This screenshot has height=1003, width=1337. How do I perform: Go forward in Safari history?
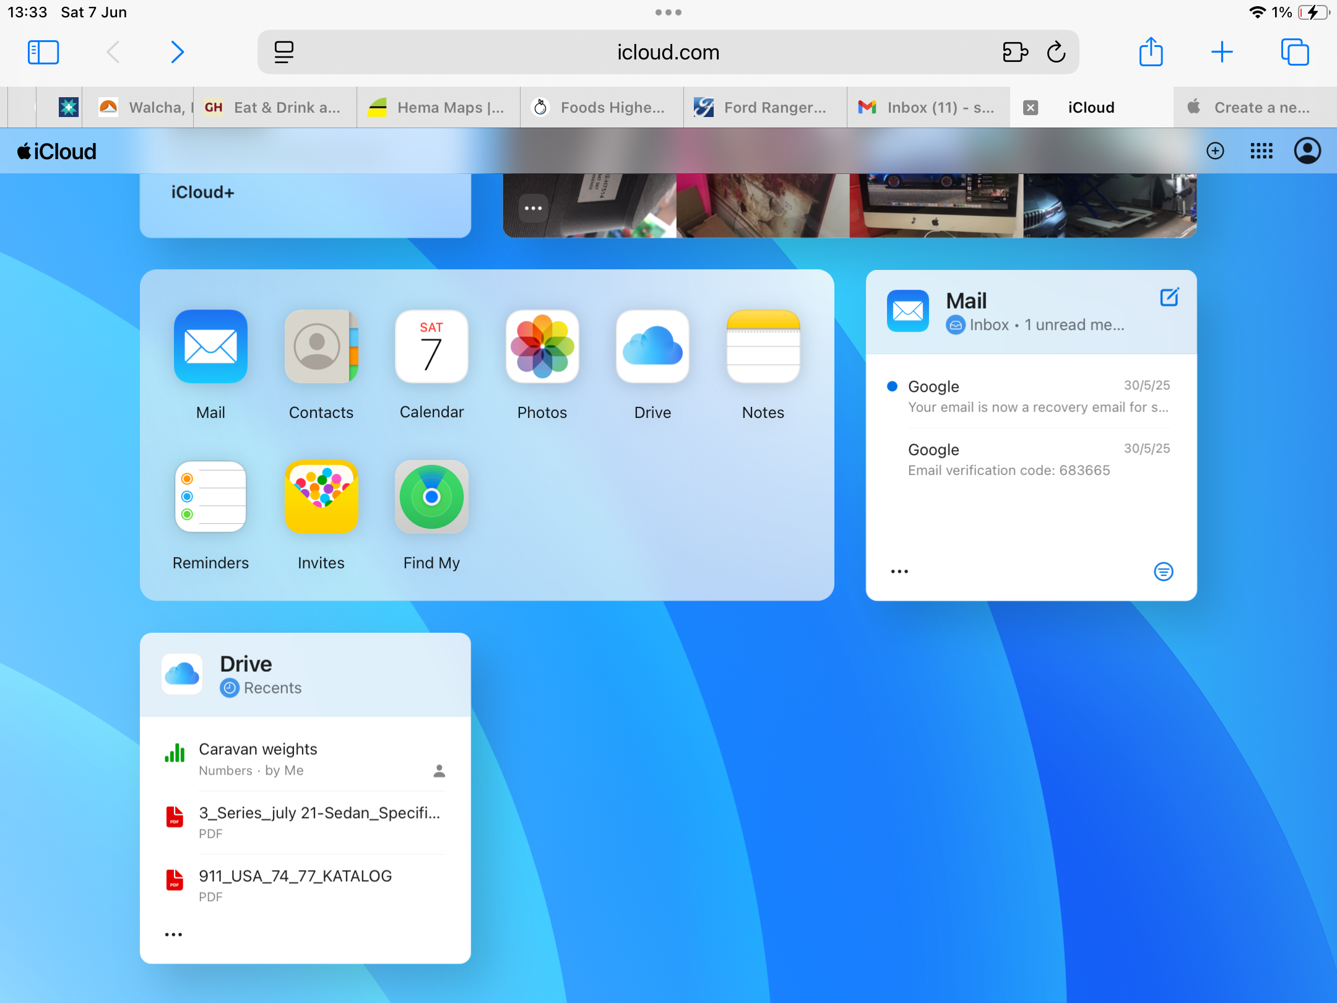click(x=177, y=52)
